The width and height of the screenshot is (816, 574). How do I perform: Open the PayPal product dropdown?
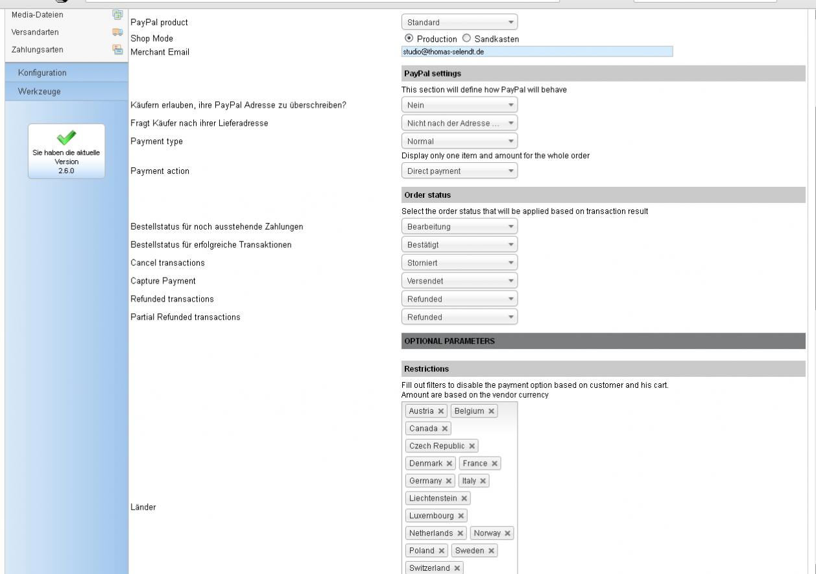(x=459, y=23)
